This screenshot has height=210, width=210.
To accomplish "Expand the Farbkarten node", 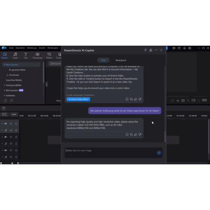I will coord(4,96).
